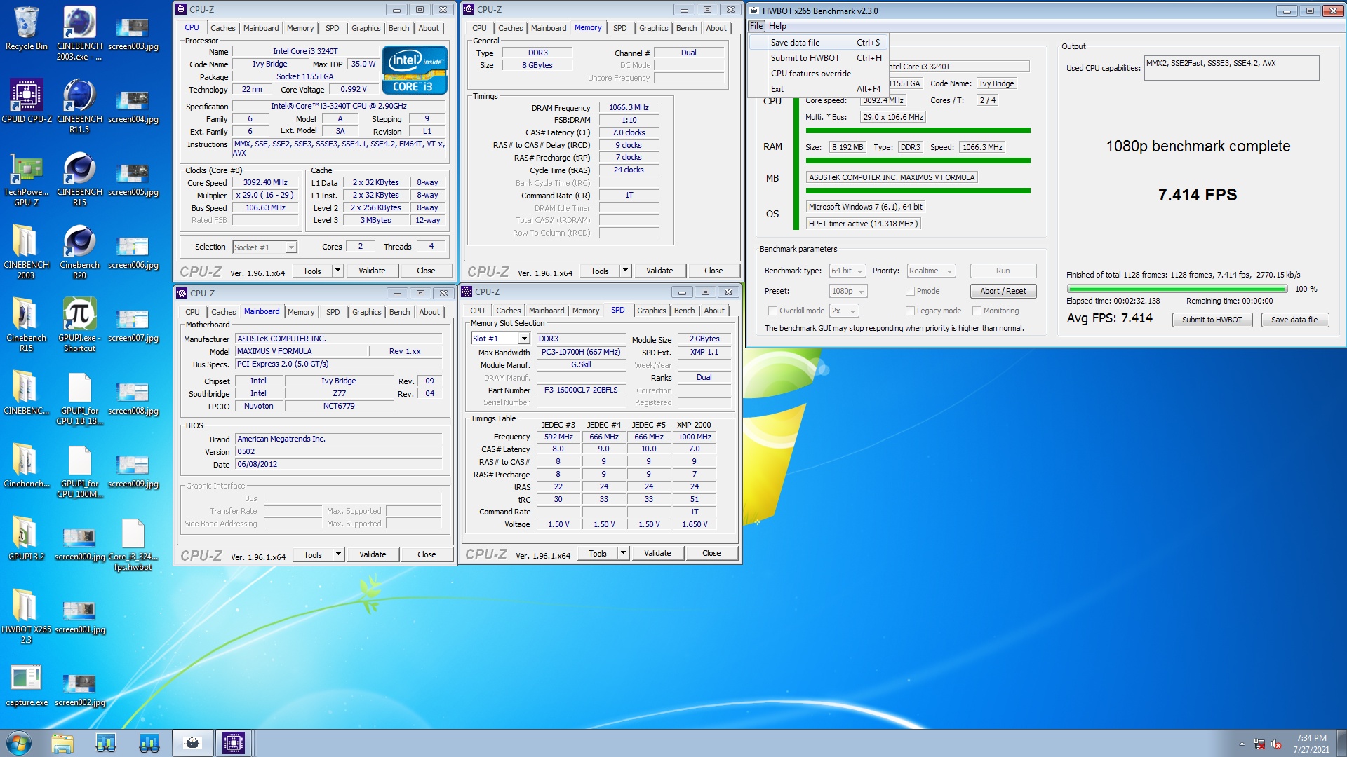Image resolution: width=1347 pixels, height=757 pixels.
Task: Choose Save data file menu entry
Action: click(x=819, y=43)
